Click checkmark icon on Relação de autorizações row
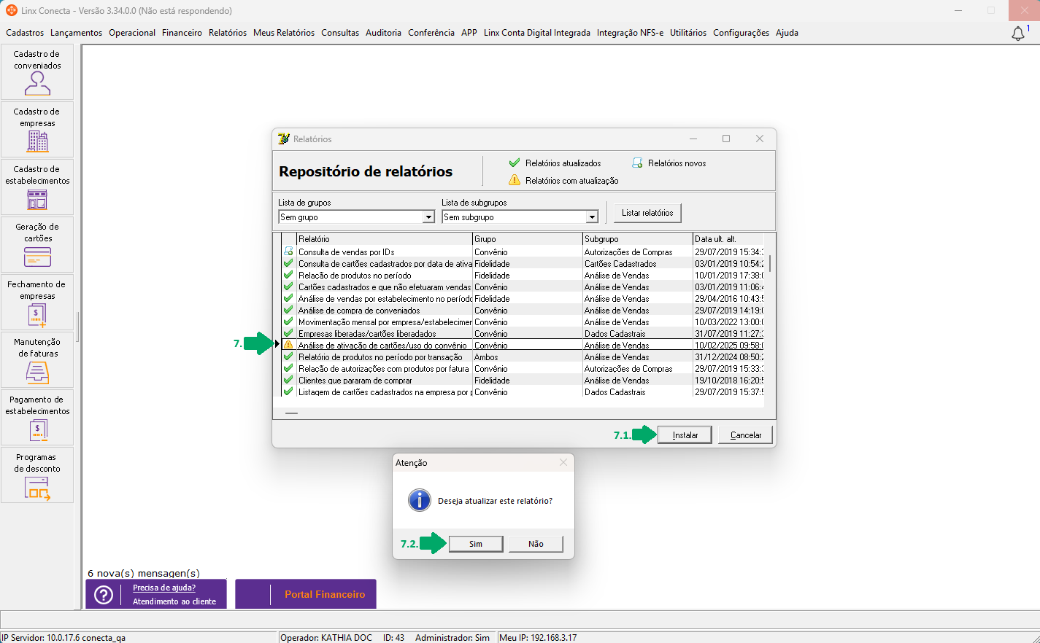 coord(288,368)
